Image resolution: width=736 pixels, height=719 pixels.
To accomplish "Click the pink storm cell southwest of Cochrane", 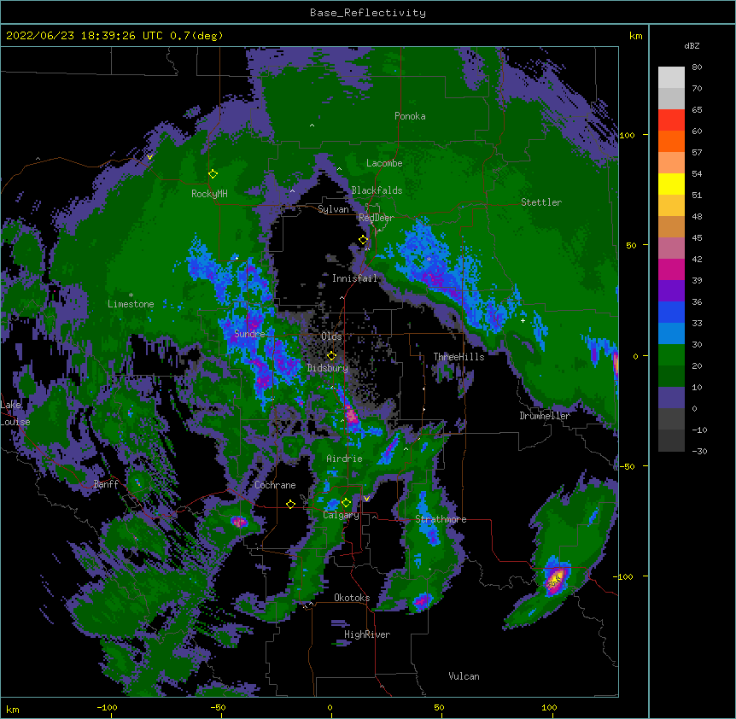I will [239, 522].
